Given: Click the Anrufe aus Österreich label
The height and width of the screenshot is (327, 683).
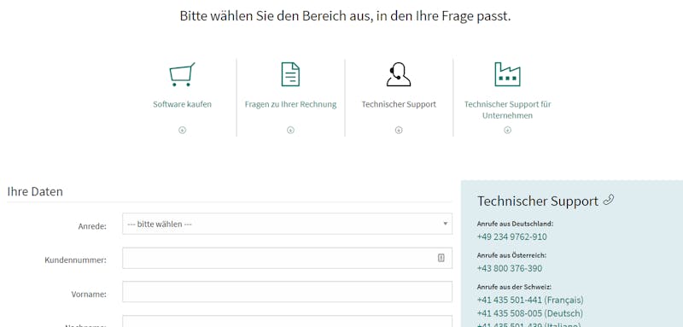Looking at the screenshot, I should (x=511, y=255).
